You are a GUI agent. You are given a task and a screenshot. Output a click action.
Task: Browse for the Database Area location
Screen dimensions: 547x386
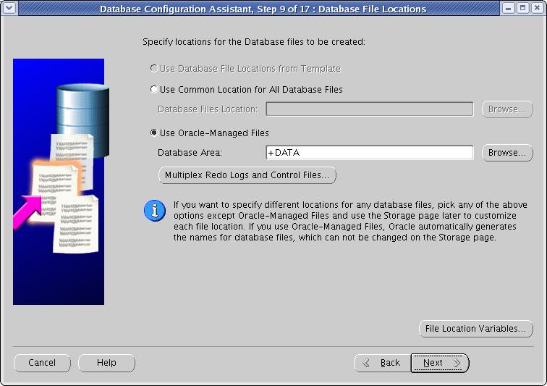507,153
